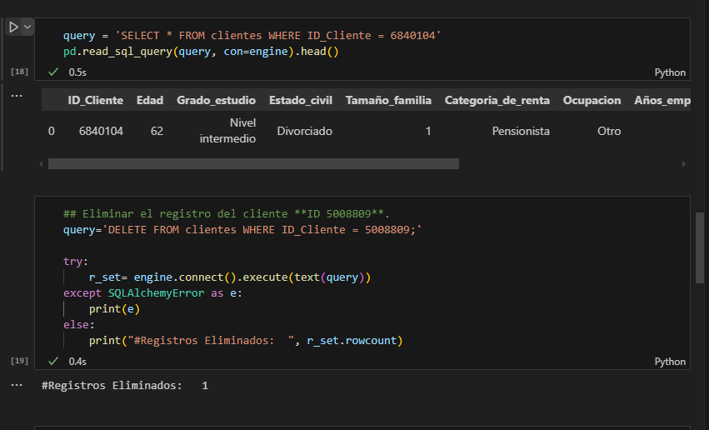The width and height of the screenshot is (709, 430).
Task: Place cursor in pd.read_sql_query line
Action: tap(201, 52)
